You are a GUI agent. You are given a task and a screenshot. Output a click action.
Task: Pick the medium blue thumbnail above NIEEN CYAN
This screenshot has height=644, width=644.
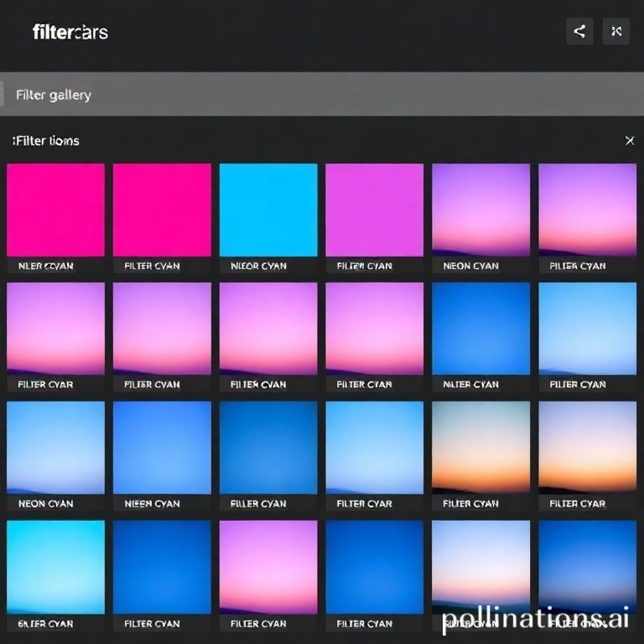pos(162,448)
